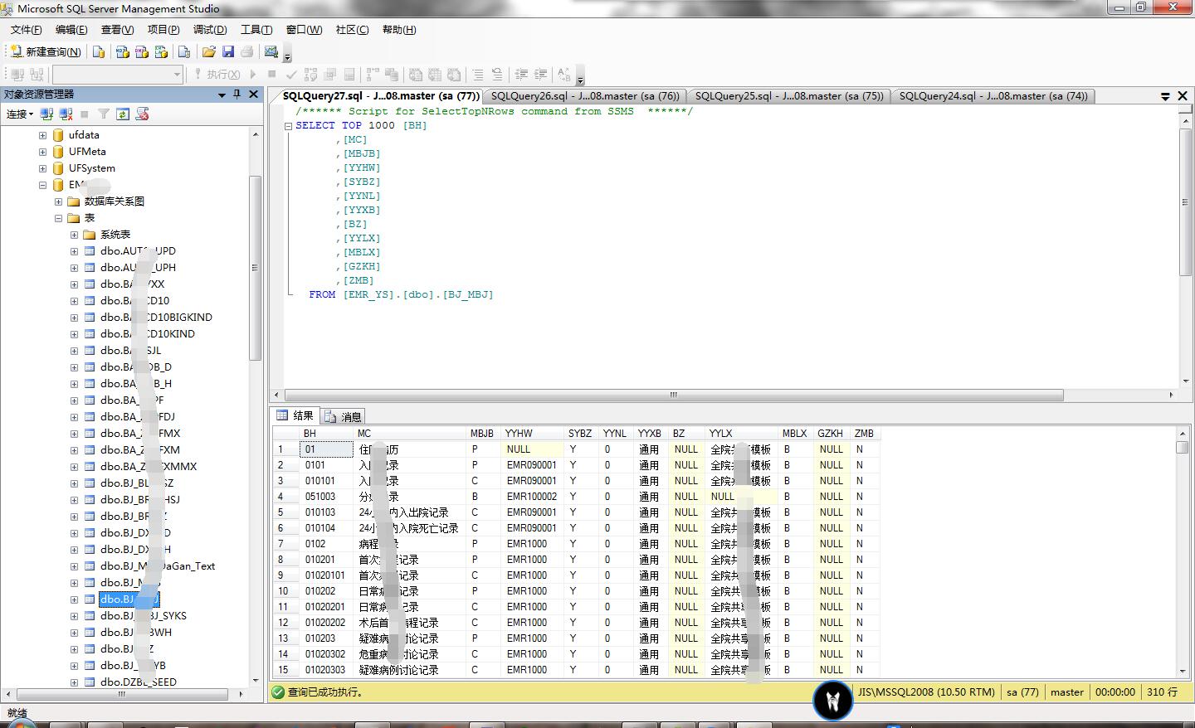
Task: Click the Print icon in toolbar
Action: [246, 51]
